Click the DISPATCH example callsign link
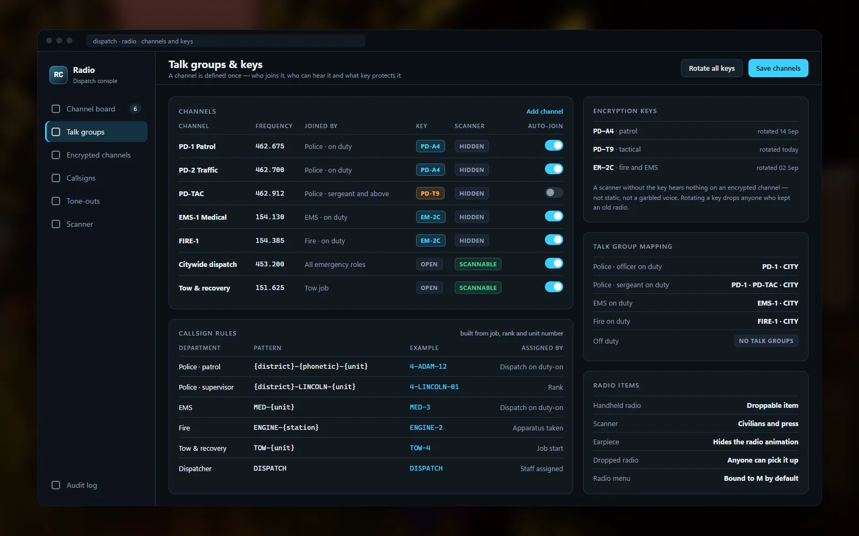This screenshot has height=536, width=859. (x=426, y=468)
